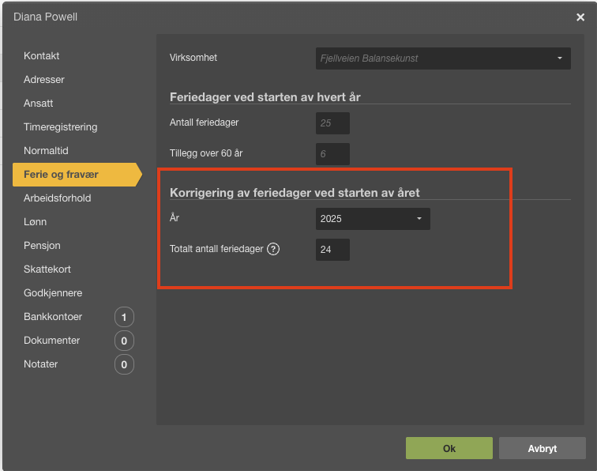Select the Ansatt menu item
The width and height of the screenshot is (597, 471).
click(38, 104)
